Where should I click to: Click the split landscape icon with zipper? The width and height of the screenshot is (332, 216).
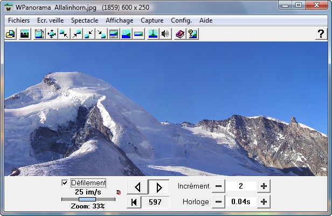[x=153, y=34]
